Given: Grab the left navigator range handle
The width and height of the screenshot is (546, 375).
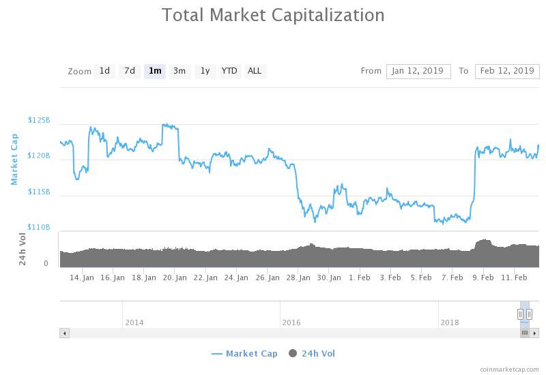Looking at the screenshot, I should click(520, 314).
